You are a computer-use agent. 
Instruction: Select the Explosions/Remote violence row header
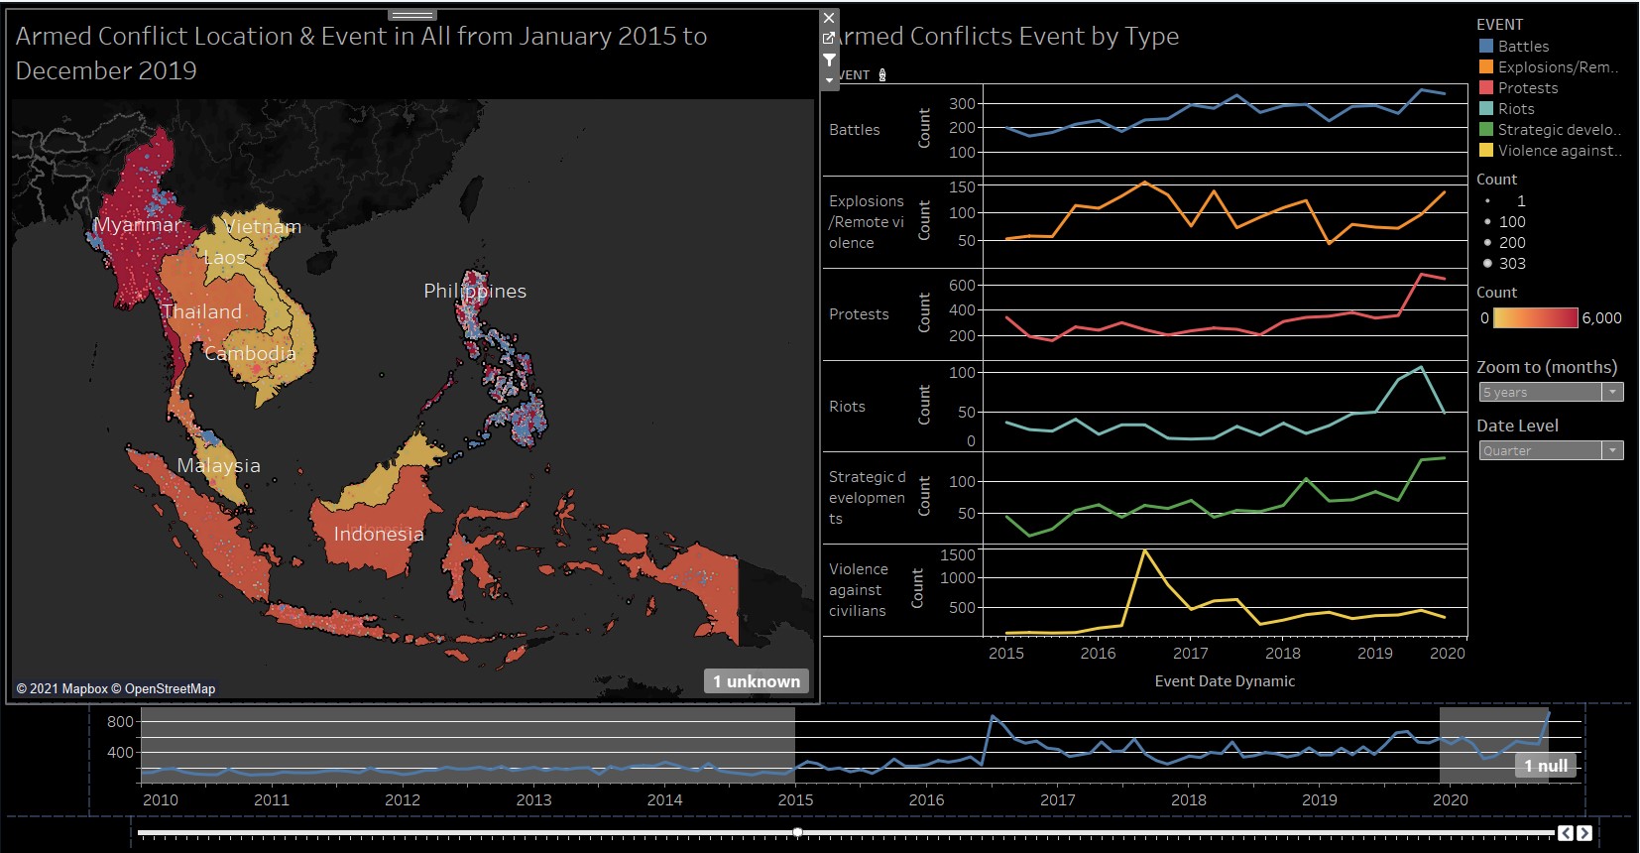pos(866,222)
